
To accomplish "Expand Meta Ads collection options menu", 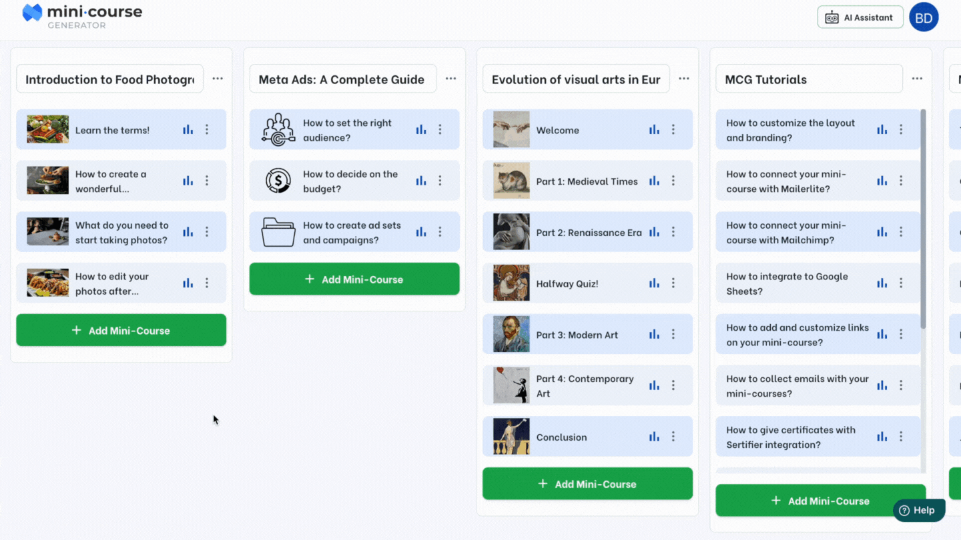I will tap(450, 79).
